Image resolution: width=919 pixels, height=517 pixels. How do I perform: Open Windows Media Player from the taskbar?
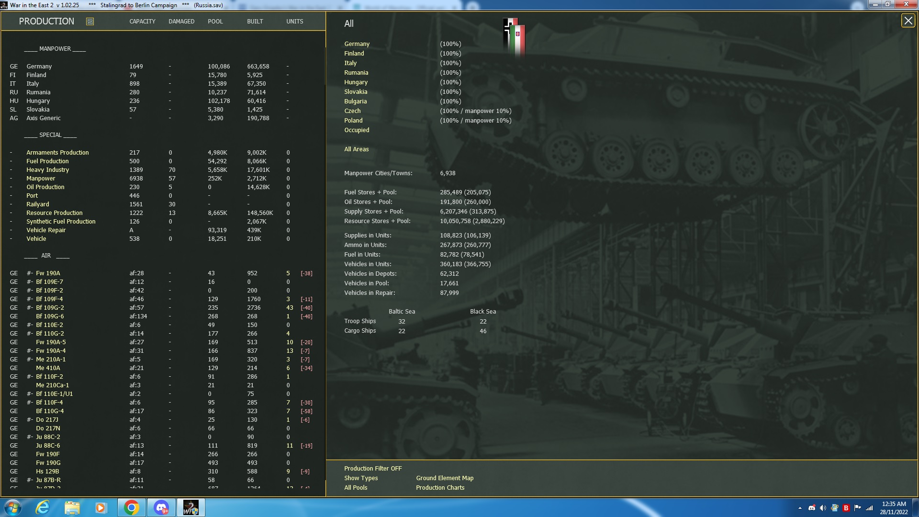click(x=101, y=507)
